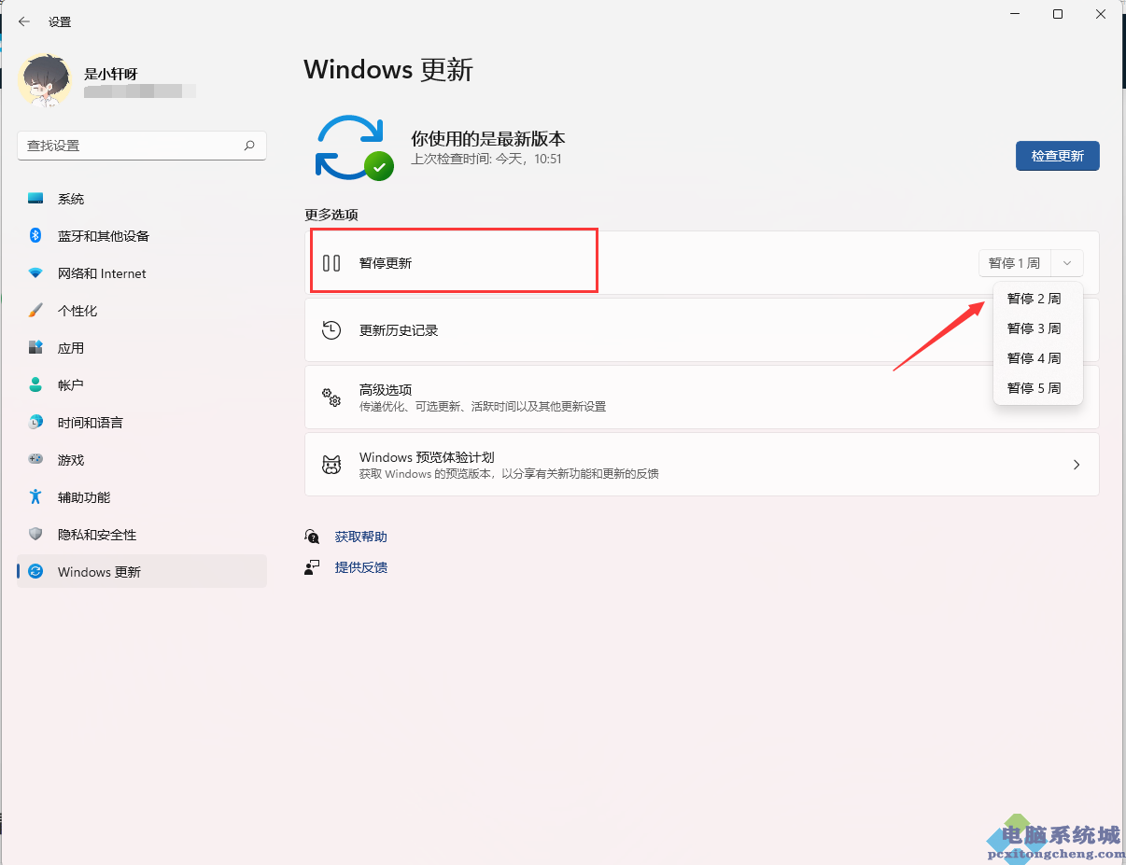Screen dimensions: 1126x865
Task: Click the Windows 更新 sync icon in sidebar
Action: [x=35, y=572]
